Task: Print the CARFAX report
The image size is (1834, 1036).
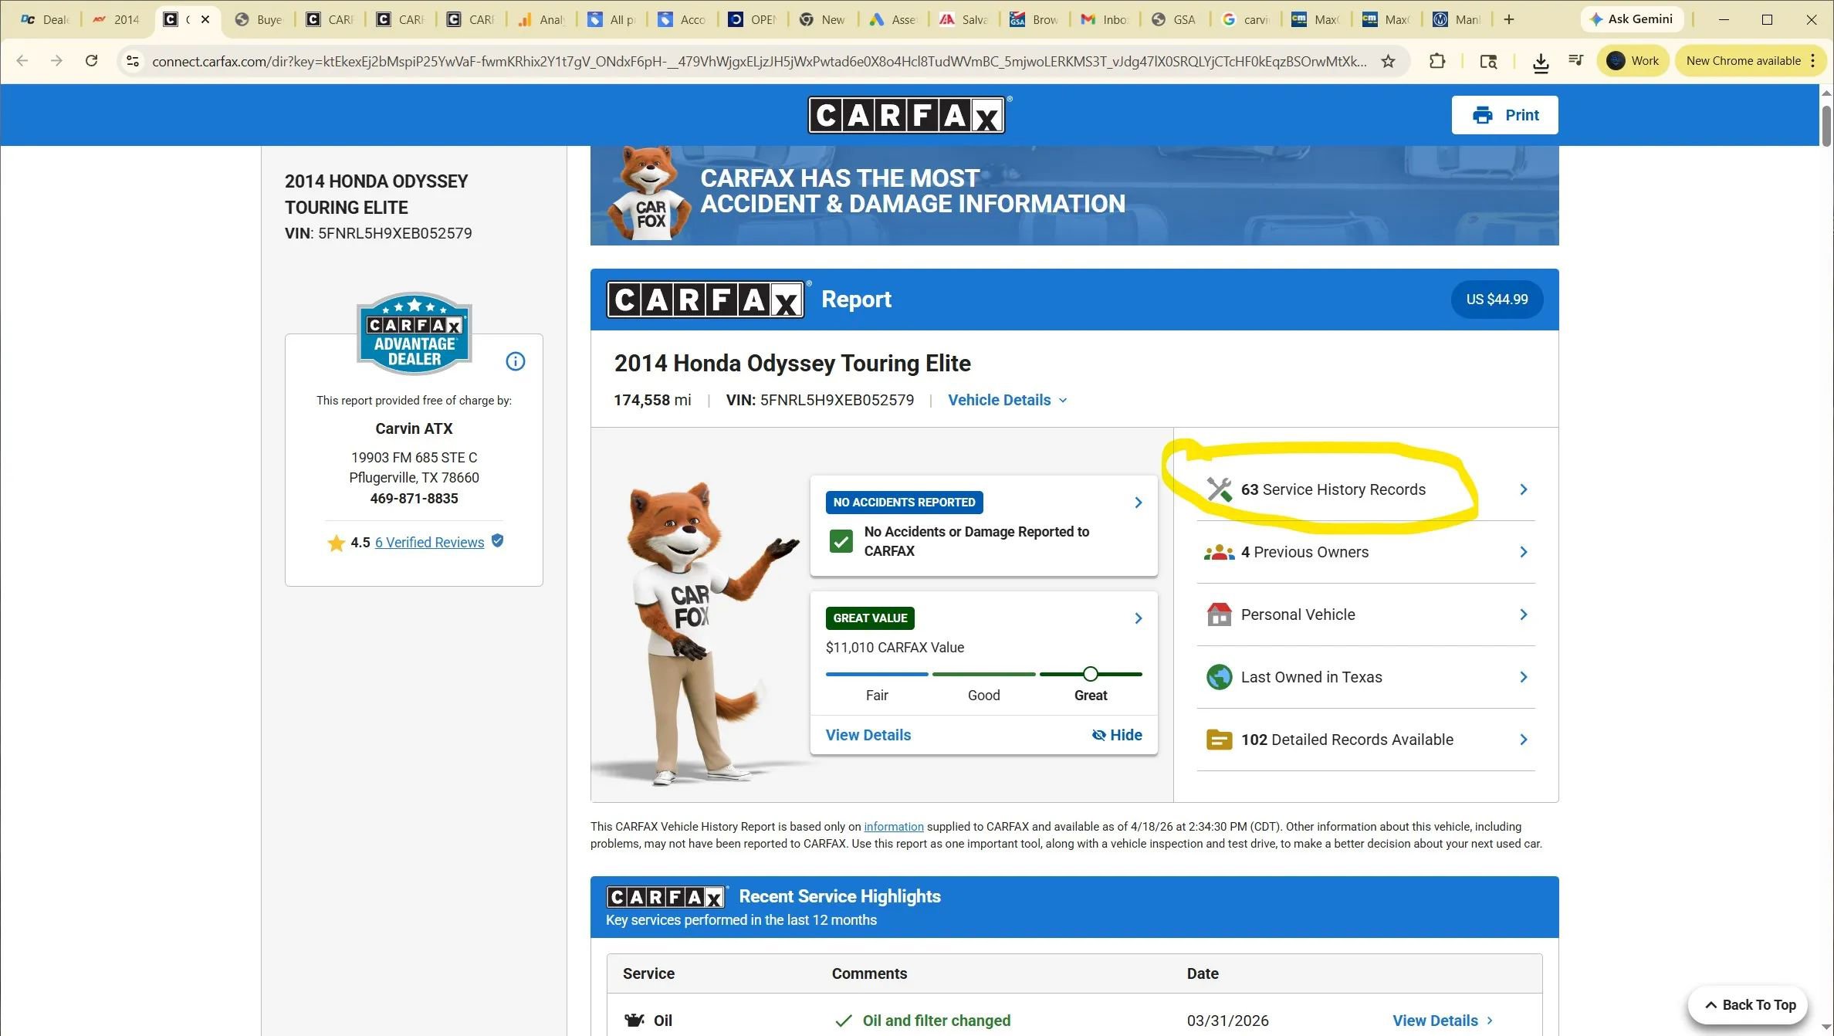Action: (1504, 115)
